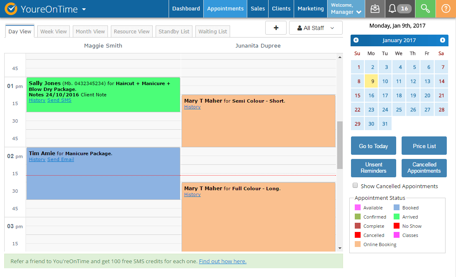Select January 31 in the mini calendar

click(x=385, y=124)
